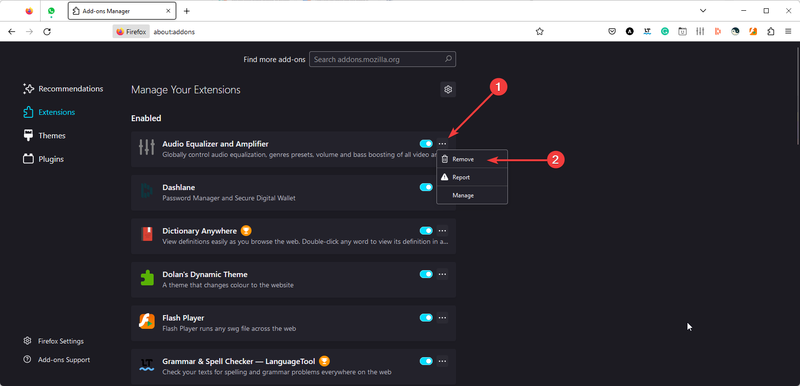Click the dark round toolbar extension icon
Image resolution: width=800 pixels, height=386 pixels.
tap(735, 31)
